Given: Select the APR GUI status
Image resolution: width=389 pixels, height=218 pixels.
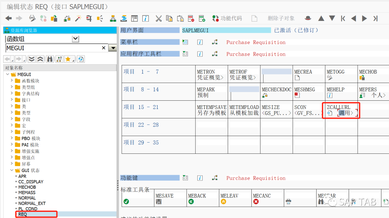Looking at the screenshot, I should tap(22, 176).
